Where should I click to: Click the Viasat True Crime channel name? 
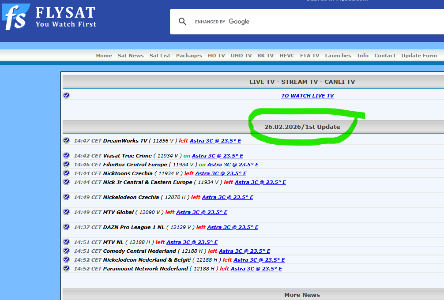pyautogui.click(x=127, y=156)
